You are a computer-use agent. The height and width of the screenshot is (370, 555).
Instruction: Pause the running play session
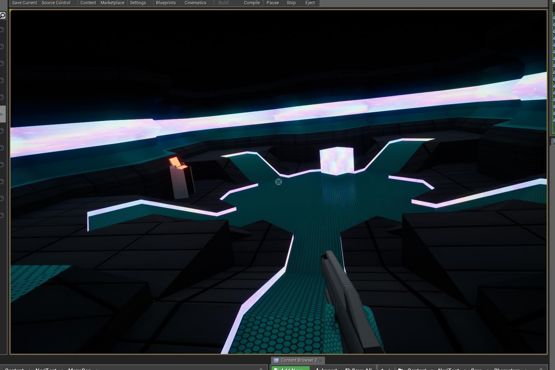coord(272,3)
